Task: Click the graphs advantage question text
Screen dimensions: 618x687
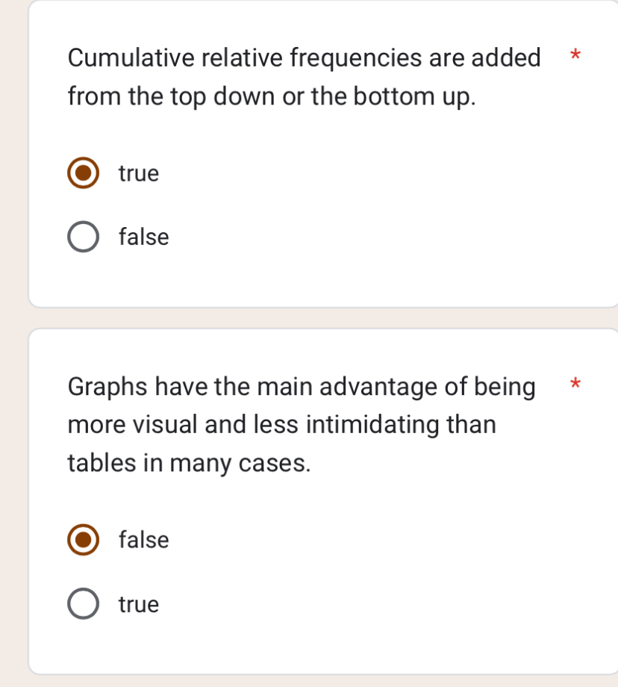Action: coord(299,424)
